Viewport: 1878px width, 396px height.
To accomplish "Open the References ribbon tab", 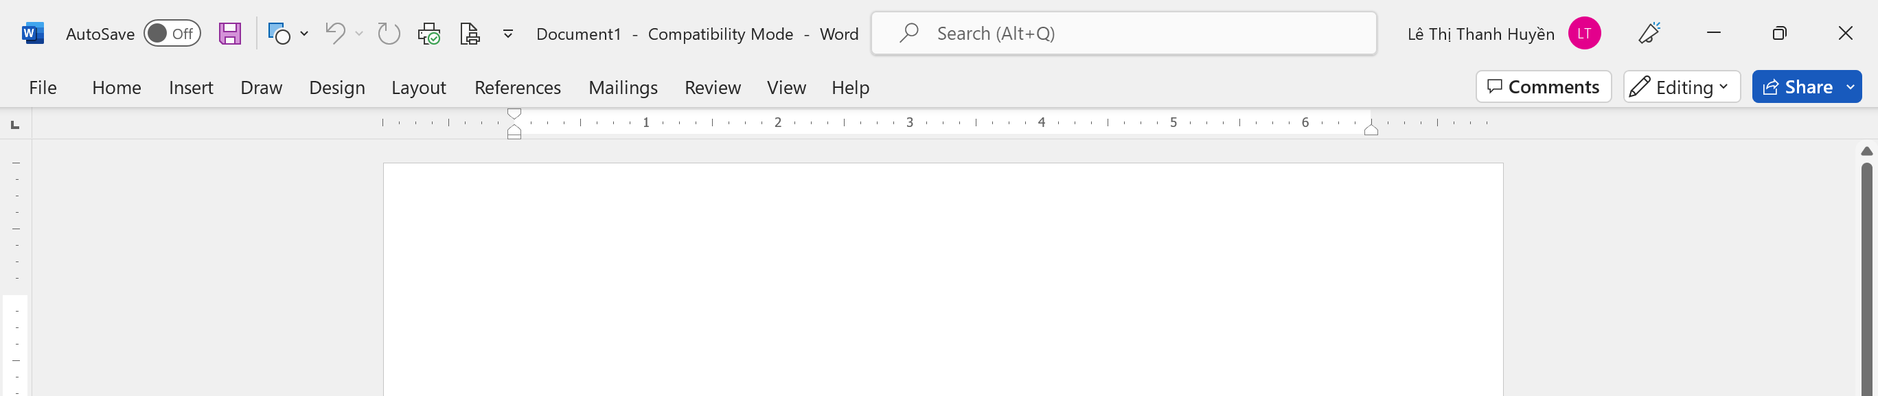I will pyautogui.click(x=518, y=88).
